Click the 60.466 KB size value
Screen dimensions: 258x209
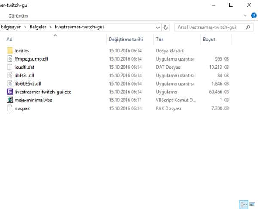click(219, 92)
